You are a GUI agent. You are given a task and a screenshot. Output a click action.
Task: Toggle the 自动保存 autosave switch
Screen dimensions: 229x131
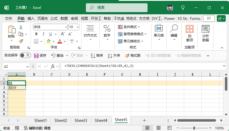25,55
